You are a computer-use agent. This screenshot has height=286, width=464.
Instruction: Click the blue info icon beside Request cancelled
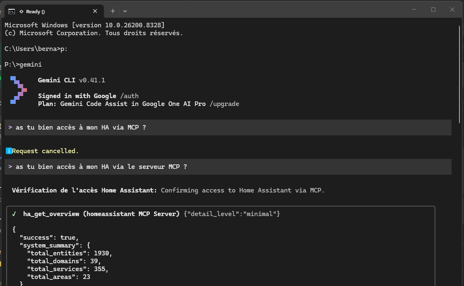(x=9, y=151)
